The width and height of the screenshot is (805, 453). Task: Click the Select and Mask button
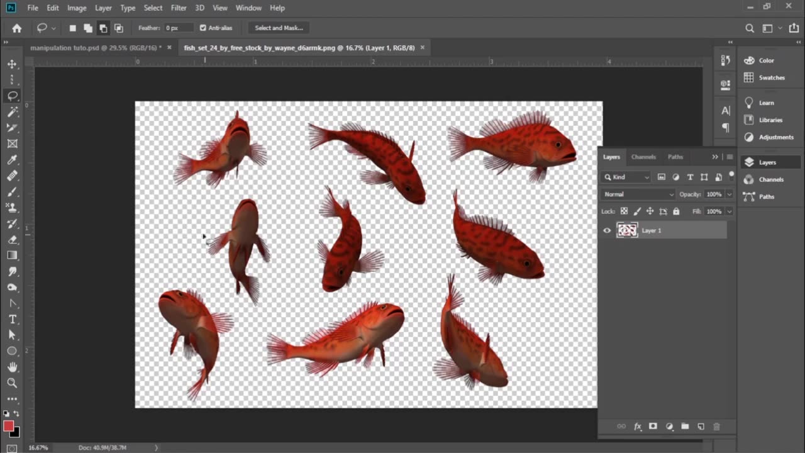(x=279, y=28)
